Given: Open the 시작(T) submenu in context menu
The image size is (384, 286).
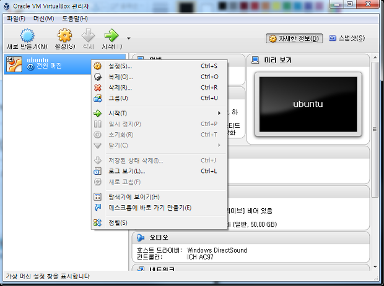Looking at the screenshot, I should 159,113.
